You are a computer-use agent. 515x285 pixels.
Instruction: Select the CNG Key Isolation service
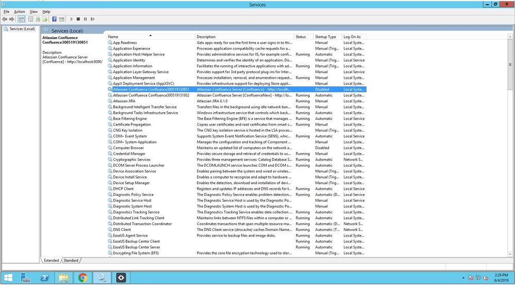tap(237, 130)
